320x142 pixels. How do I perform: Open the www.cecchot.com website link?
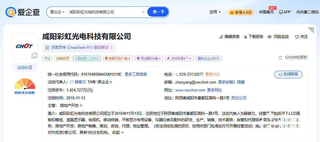click(190, 90)
